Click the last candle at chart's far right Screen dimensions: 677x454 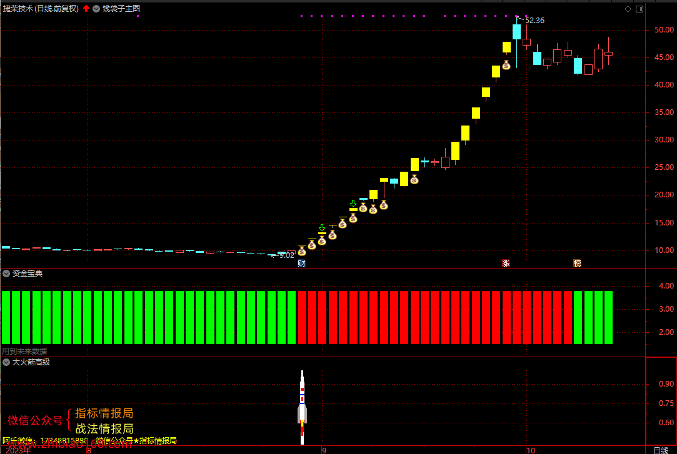[x=608, y=54]
